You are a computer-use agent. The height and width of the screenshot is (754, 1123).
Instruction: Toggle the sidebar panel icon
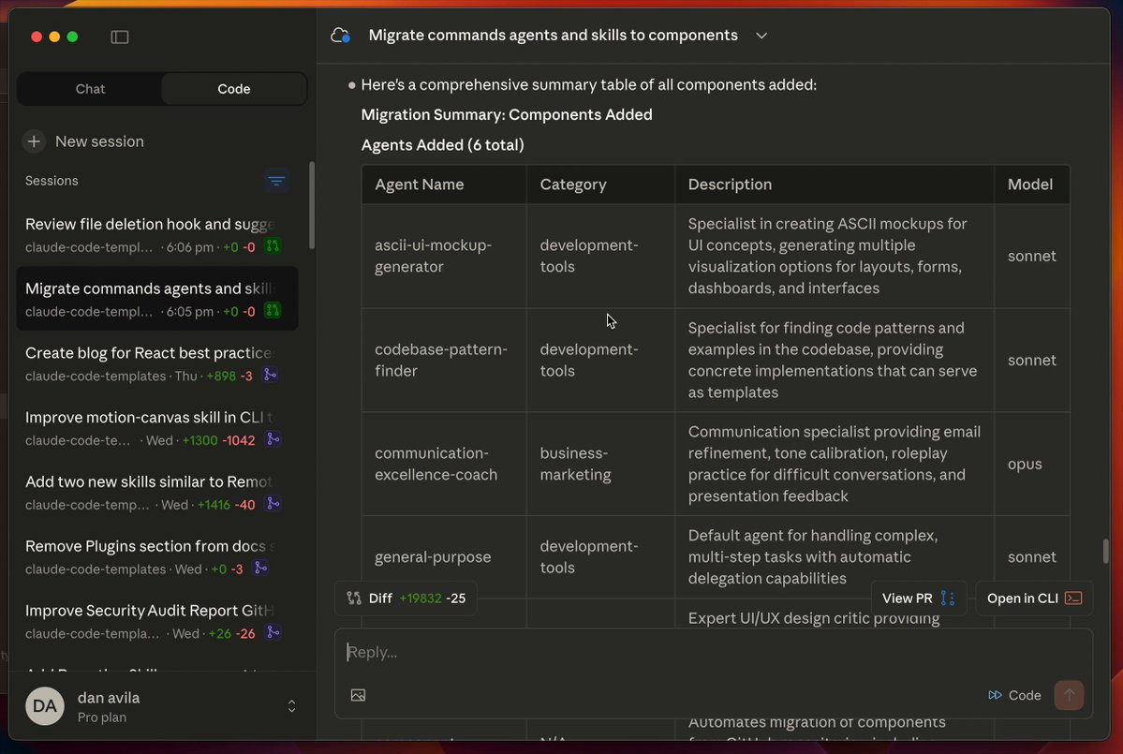click(120, 37)
